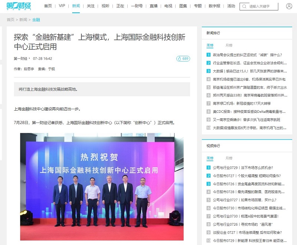
Task: Open the VIP menu item
Action: [62, 6]
